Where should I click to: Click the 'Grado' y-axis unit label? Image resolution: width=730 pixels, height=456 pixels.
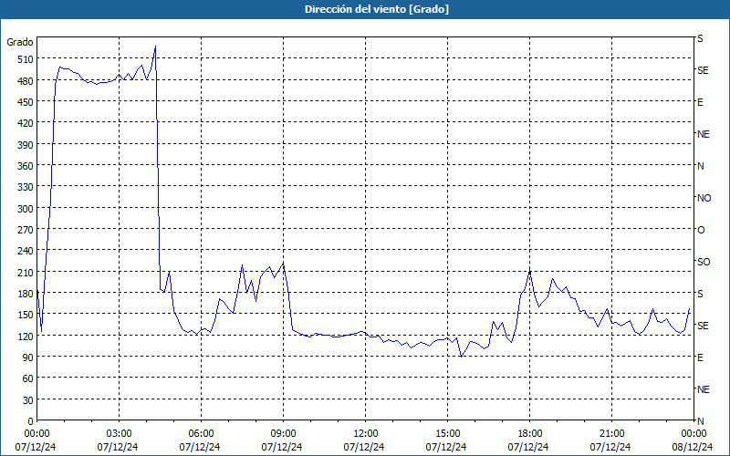click(19, 42)
